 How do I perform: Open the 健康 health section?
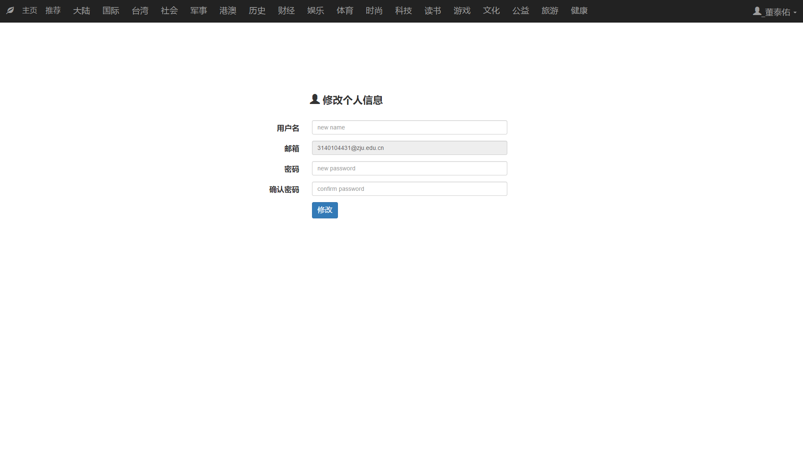point(579,10)
